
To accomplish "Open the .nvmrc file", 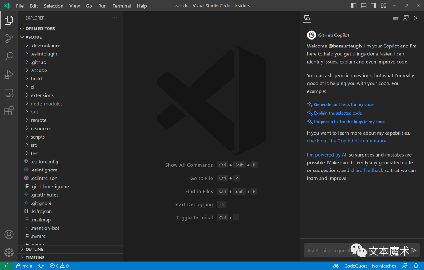I will pos(71,236).
